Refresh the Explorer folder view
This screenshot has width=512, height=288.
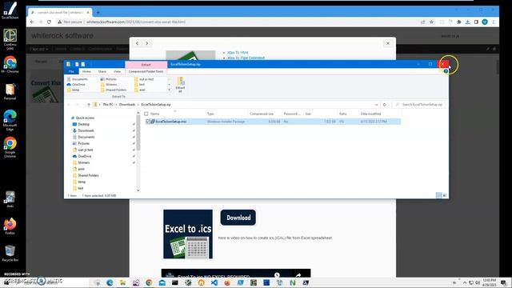[385, 105]
